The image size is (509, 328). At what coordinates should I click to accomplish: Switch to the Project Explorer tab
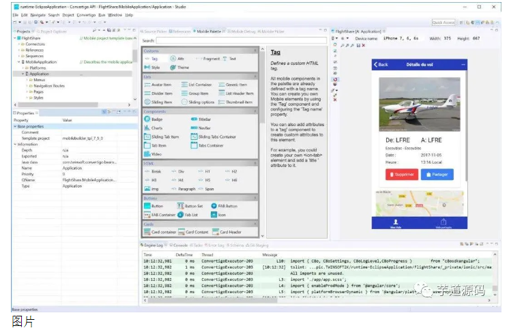[x=52, y=31]
